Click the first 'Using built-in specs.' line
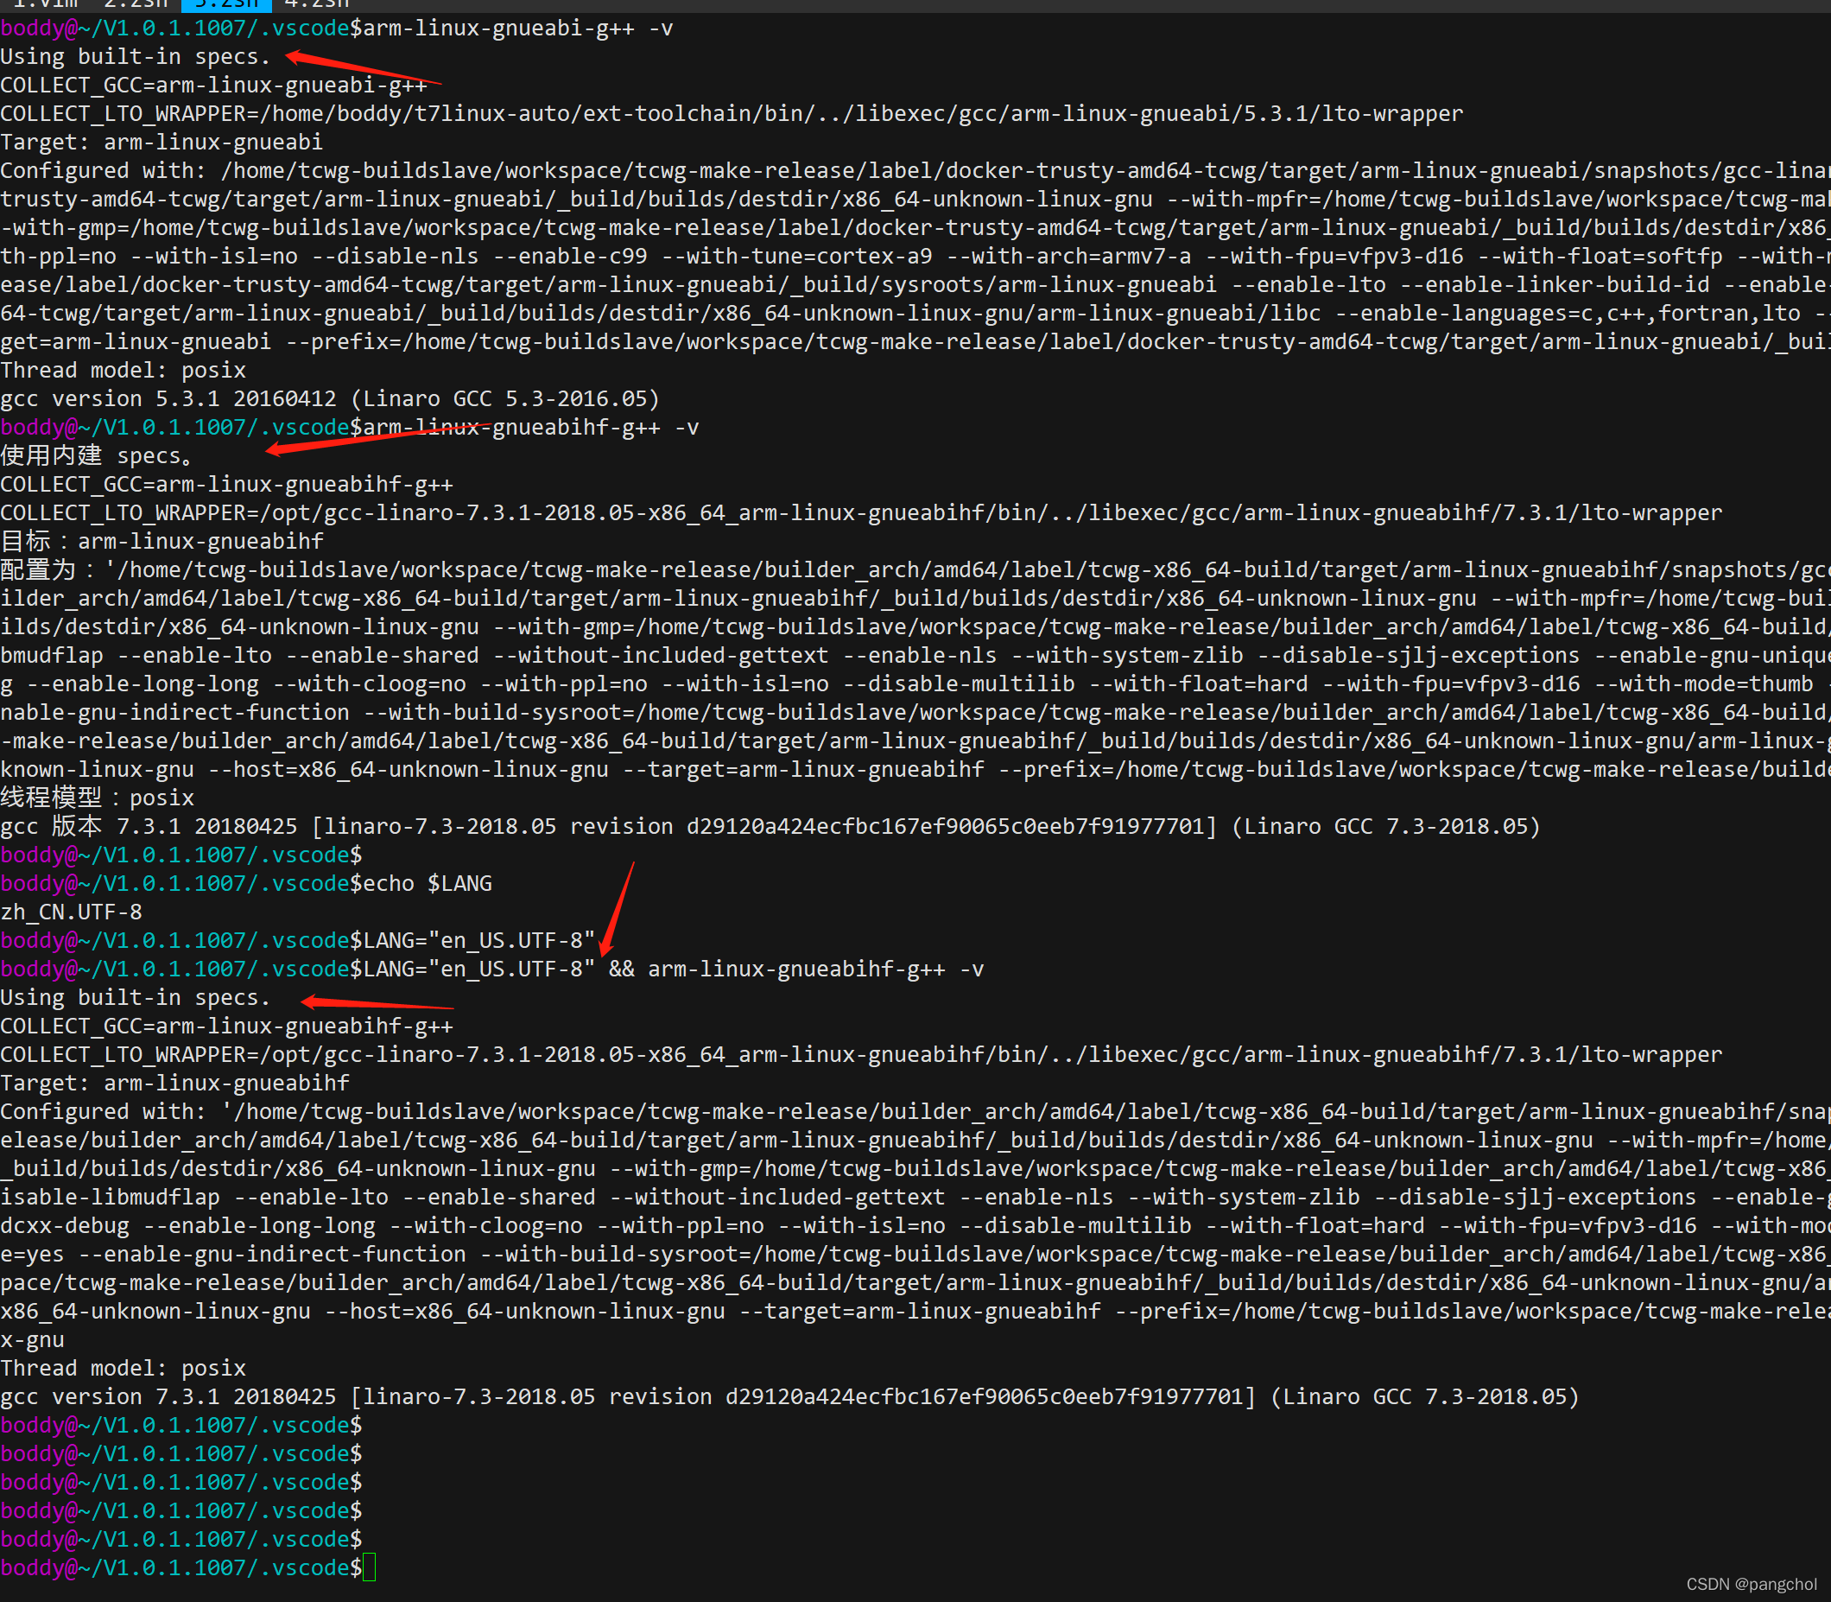Image resolution: width=1831 pixels, height=1602 pixels. click(x=135, y=57)
